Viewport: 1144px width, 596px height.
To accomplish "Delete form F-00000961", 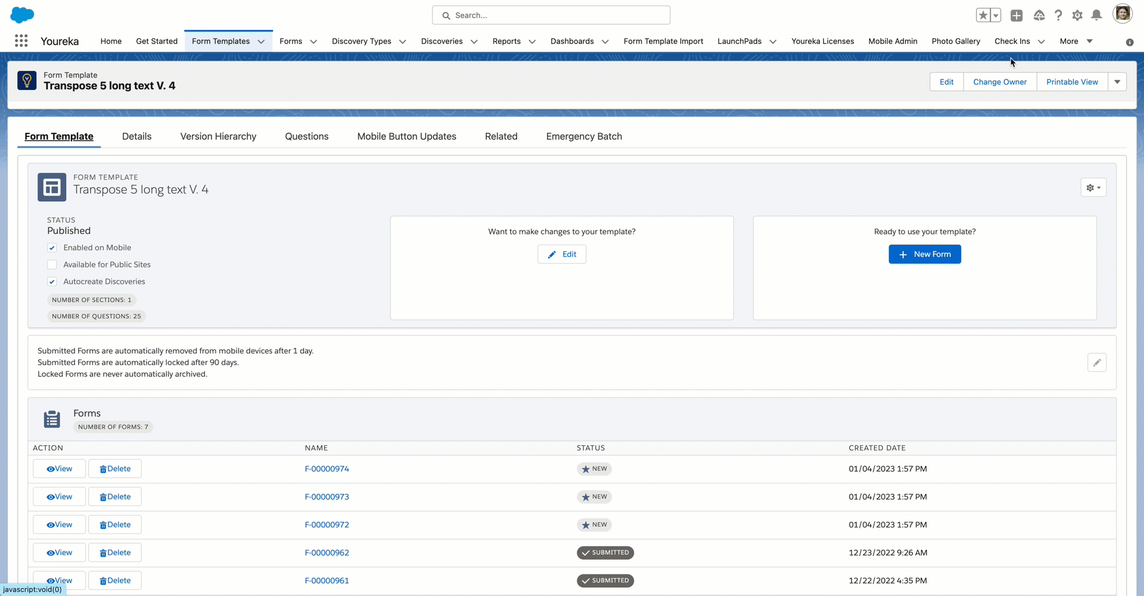I will click(x=115, y=581).
